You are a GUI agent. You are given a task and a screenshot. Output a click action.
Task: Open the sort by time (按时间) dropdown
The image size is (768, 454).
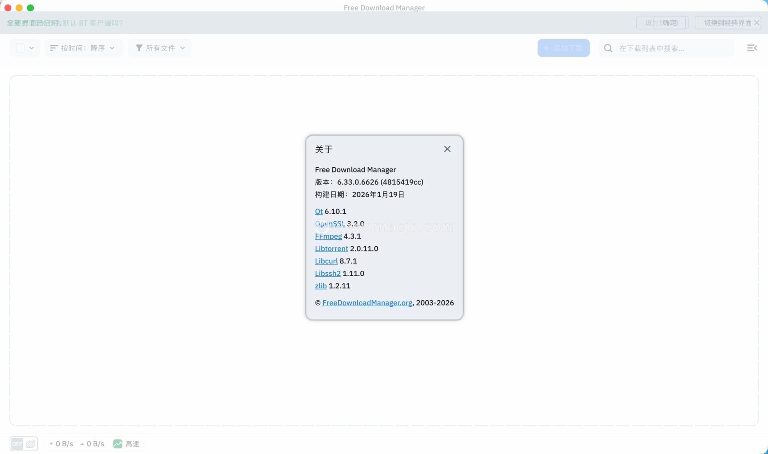click(83, 48)
